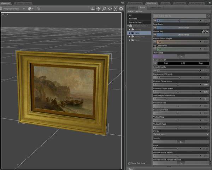Open Base Bump map dropdown arrow
This screenshot has width=212, height=170.
155,28
